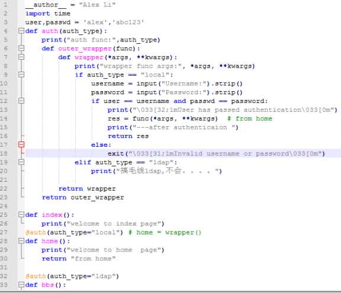Click line number 24 in the gutter
The image size is (341, 293).
[4, 206]
